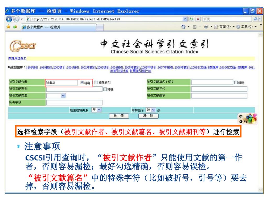
Task: Open the 扩展被引统计08 link
Action: (x=141, y=71)
